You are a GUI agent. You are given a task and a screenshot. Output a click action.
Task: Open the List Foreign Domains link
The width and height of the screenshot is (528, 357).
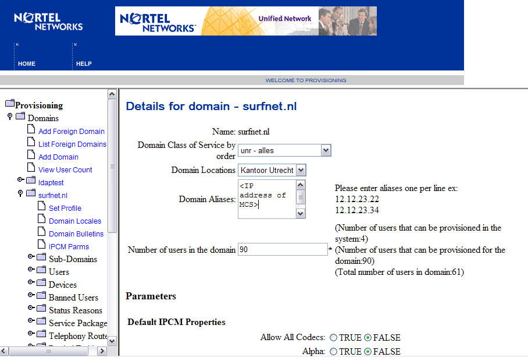click(73, 144)
